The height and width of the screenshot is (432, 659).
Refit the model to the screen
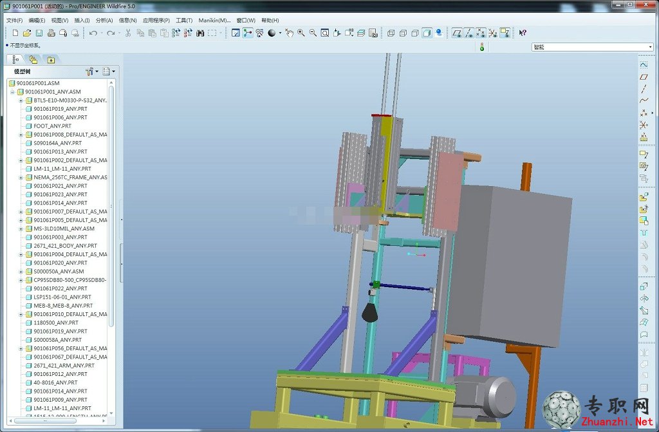click(x=325, y=33)
